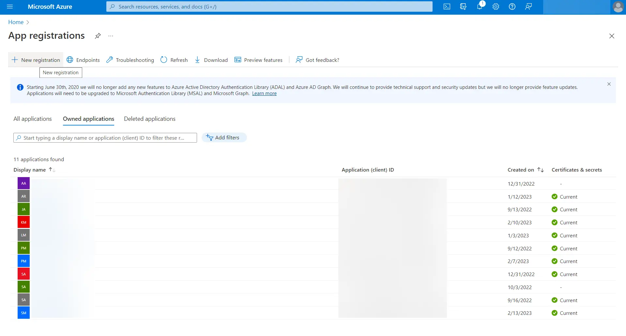Open Endpoints from the command bar
626x336 pixels.
pos(83,60)
